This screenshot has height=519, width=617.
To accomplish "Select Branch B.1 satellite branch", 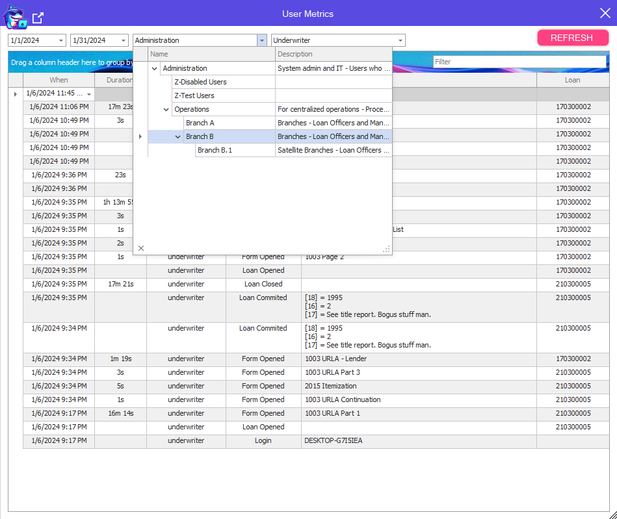I will pos(215,150).
